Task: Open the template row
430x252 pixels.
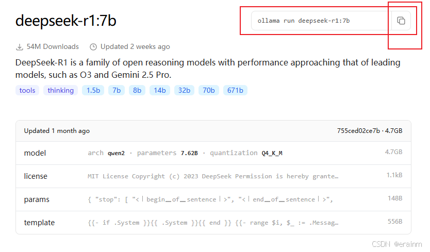Action: coord(213,223)
